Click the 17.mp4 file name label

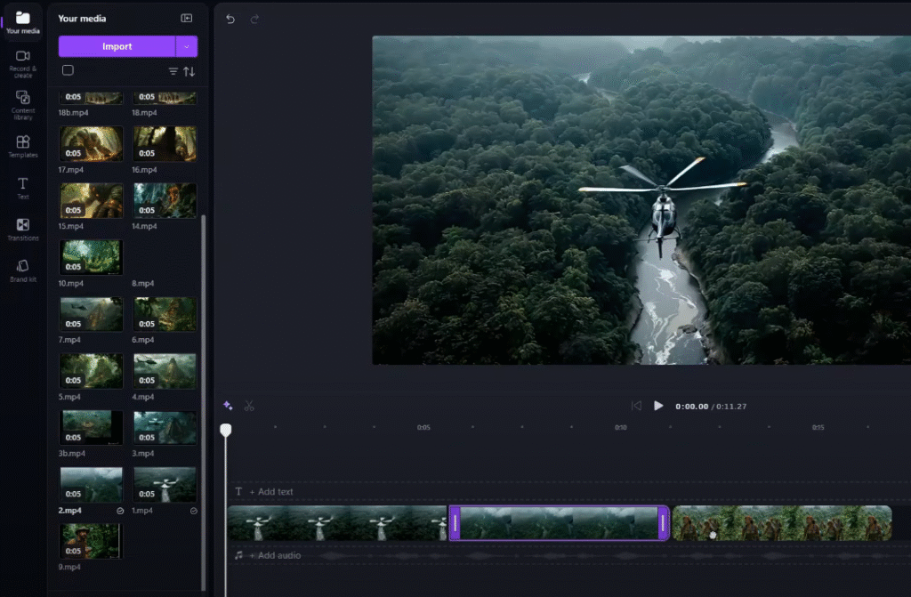pos(71,170)
